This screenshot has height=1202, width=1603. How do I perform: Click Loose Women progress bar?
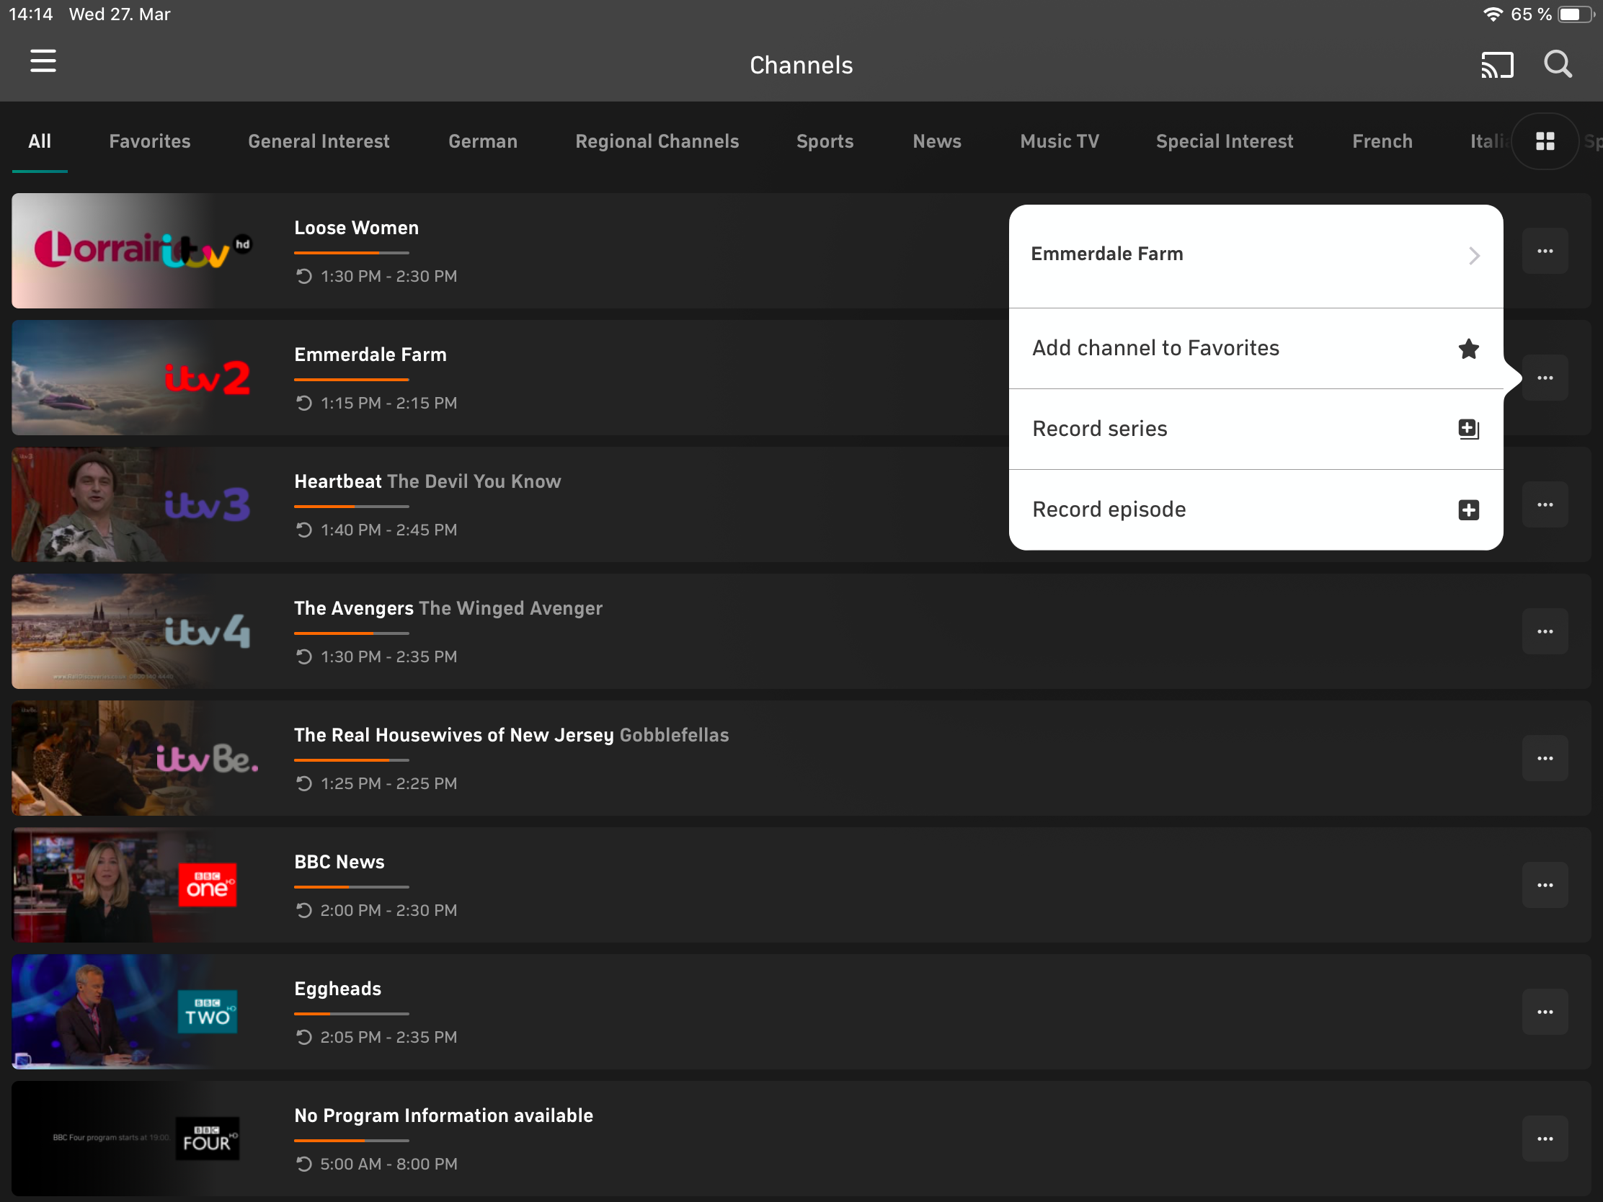[x=352, y=253]
